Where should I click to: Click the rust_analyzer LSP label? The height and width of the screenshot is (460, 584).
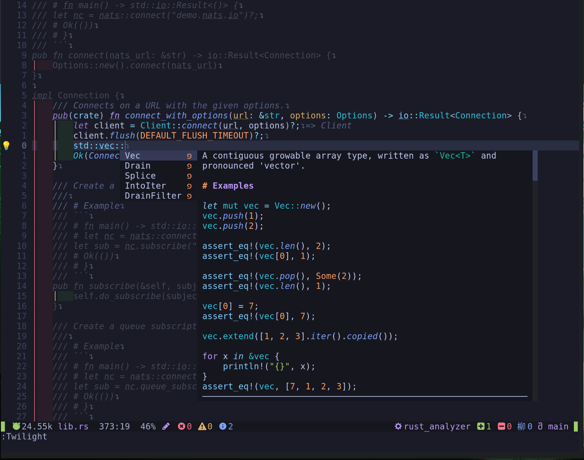437,427
